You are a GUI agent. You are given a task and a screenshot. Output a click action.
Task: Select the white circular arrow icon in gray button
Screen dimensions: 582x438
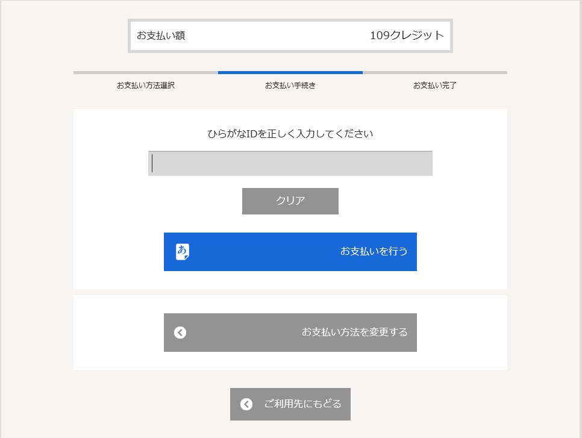(178, 332)
